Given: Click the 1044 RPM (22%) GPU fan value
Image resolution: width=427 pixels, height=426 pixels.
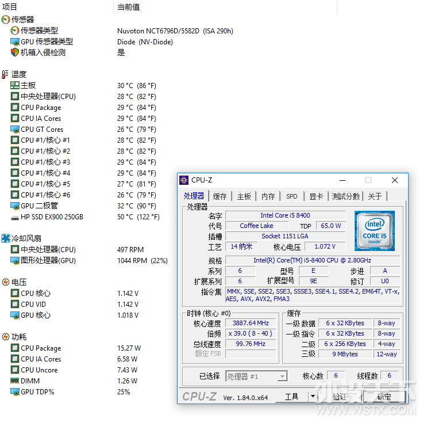Looking at the screenshot, I should pos(143,260).
